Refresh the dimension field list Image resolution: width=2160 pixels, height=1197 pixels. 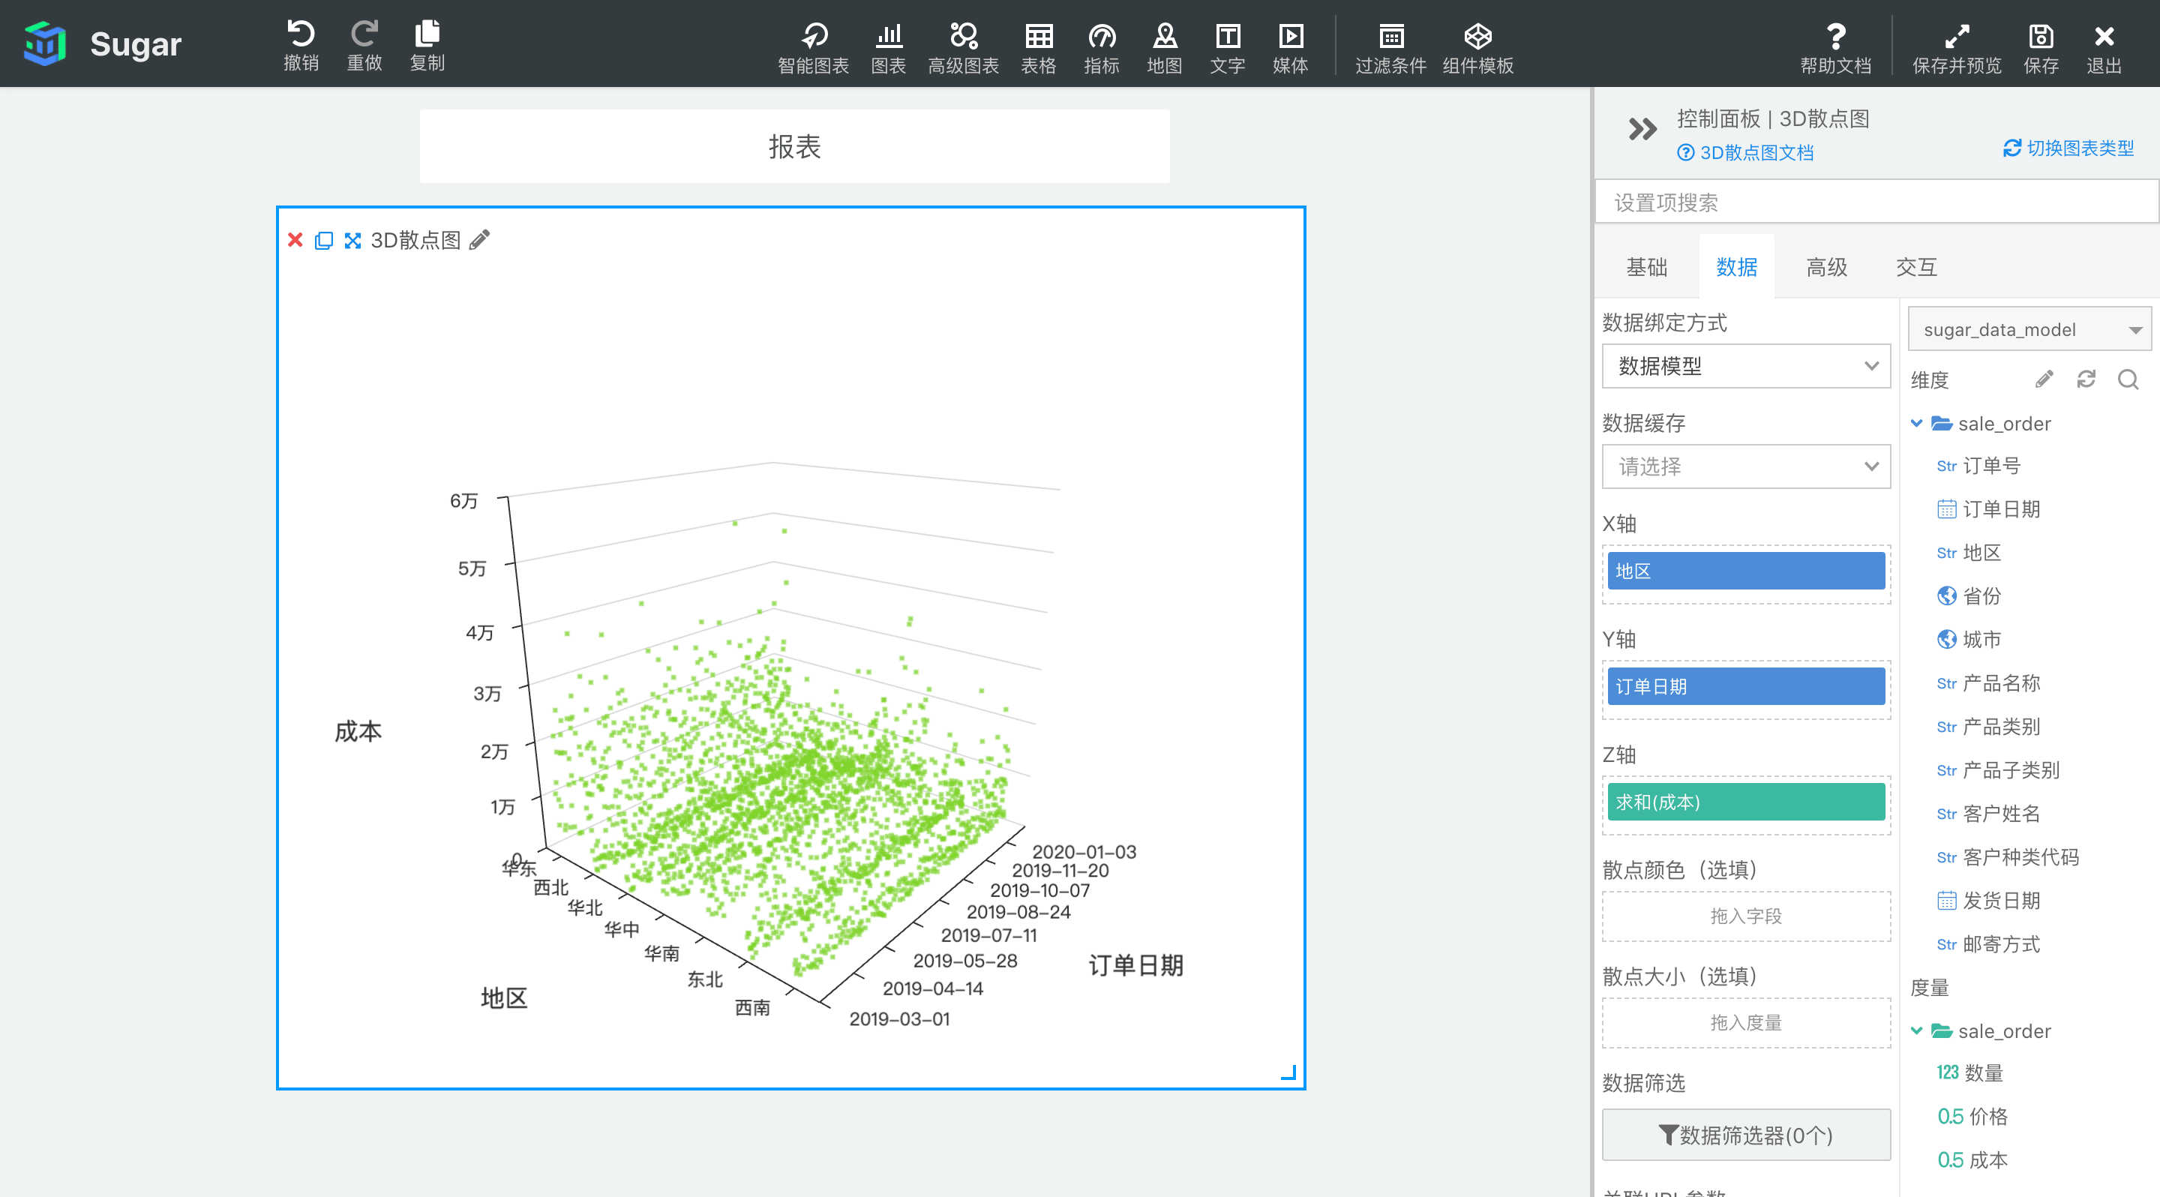(2086, 379)
